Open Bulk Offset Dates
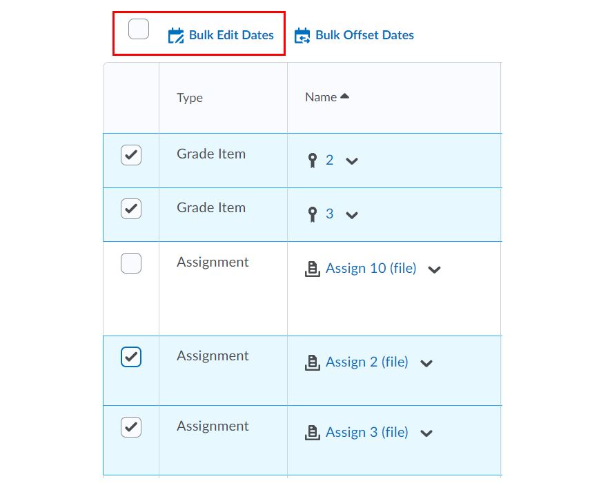This screenshot has height=483, width=590. [364, 34]
